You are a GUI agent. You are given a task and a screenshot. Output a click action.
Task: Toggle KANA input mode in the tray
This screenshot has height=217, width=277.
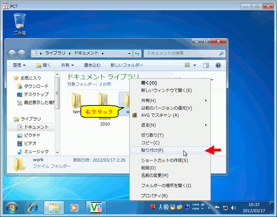(x=196, y=209)
